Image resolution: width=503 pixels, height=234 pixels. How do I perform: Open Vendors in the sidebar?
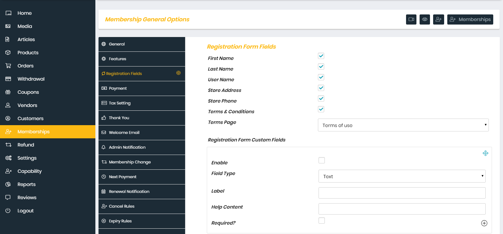[48, 105]
